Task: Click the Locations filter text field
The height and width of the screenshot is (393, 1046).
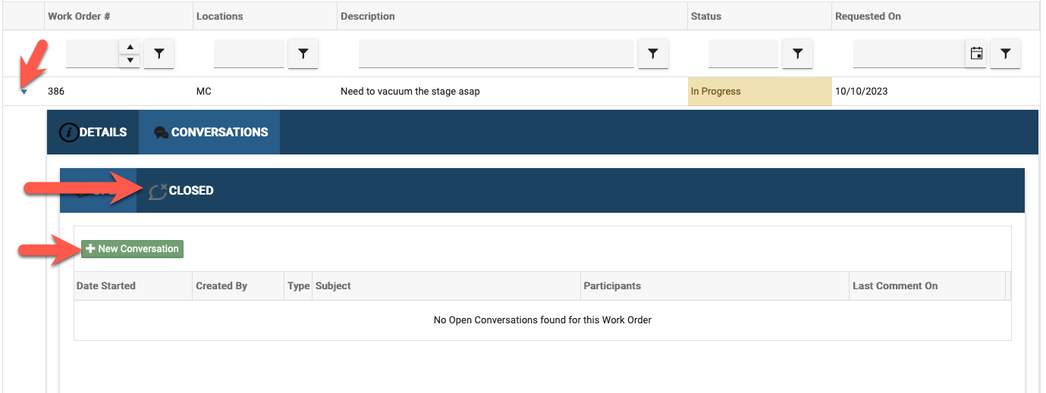Action: tap(249, 54)
